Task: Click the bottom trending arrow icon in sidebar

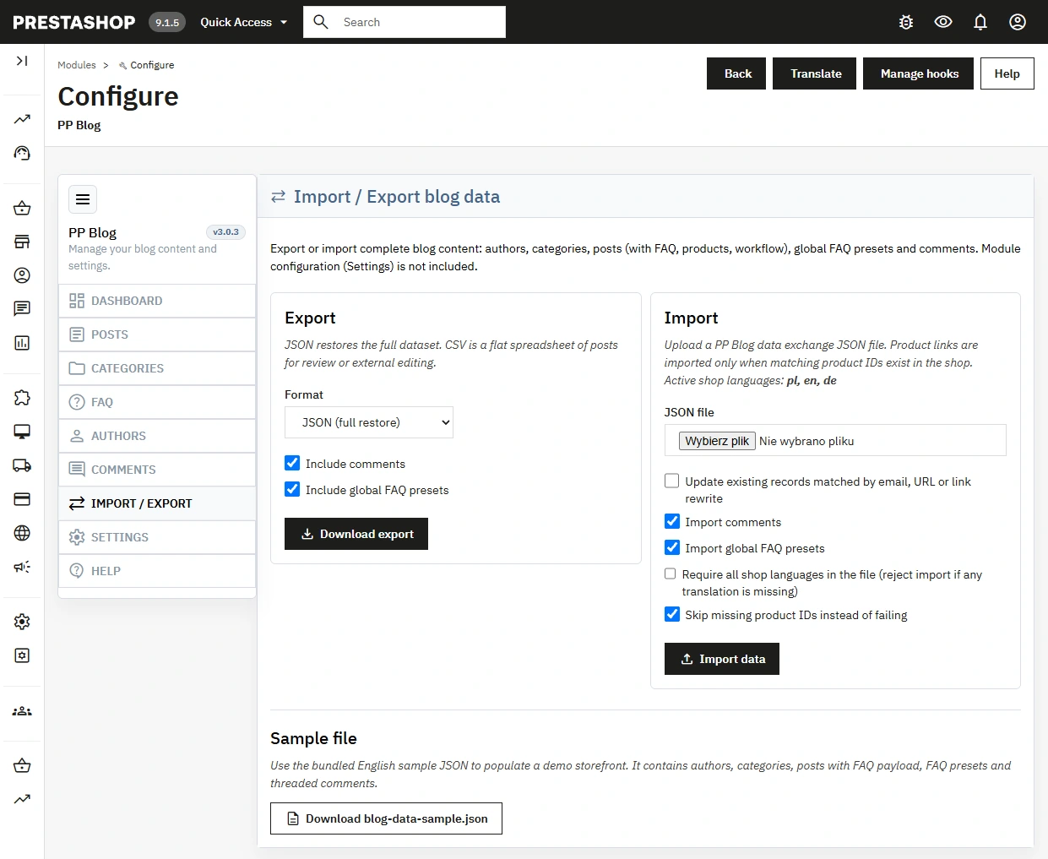Action: click(x=22, y=799)
